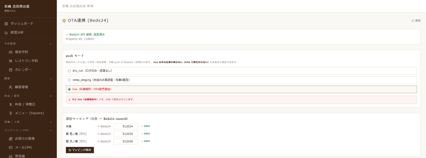Click the warning triangle in live alert
This screenshot has height=158, width=426.
(69, 99)
